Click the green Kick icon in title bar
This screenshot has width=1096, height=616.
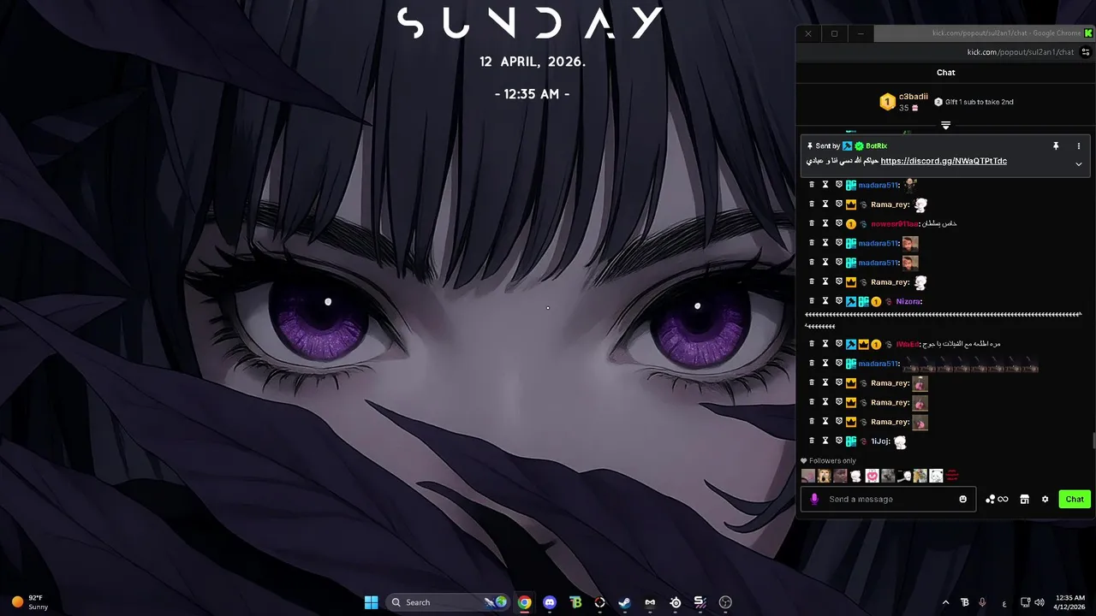coord(1088,33)
